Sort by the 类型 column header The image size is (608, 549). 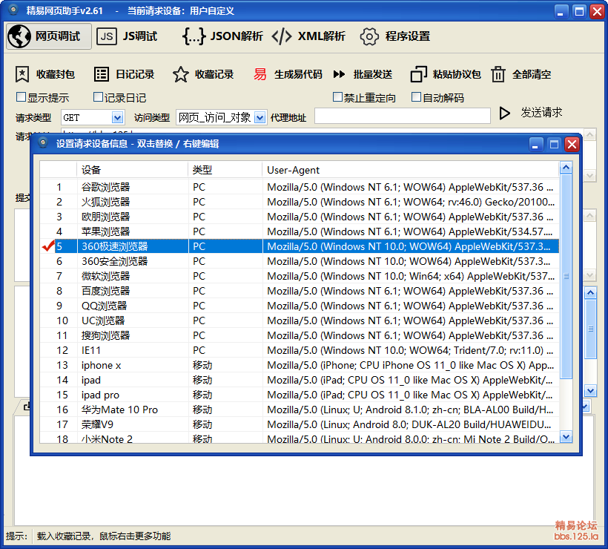tap(225, 170)
